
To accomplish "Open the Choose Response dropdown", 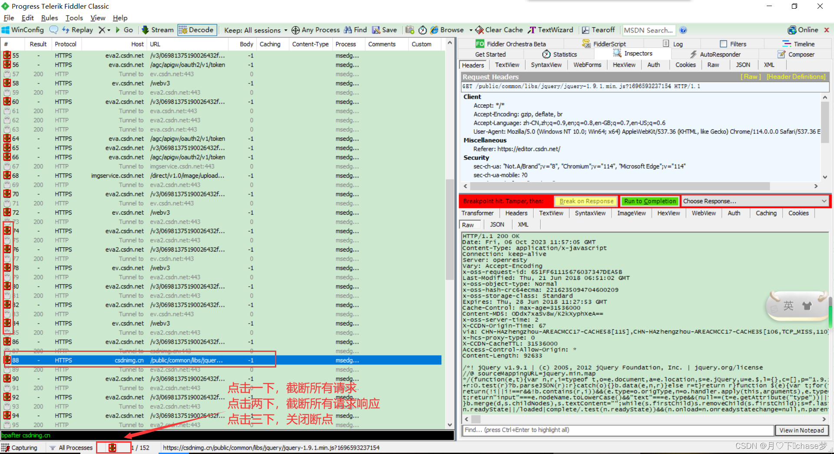I will 755,201.
